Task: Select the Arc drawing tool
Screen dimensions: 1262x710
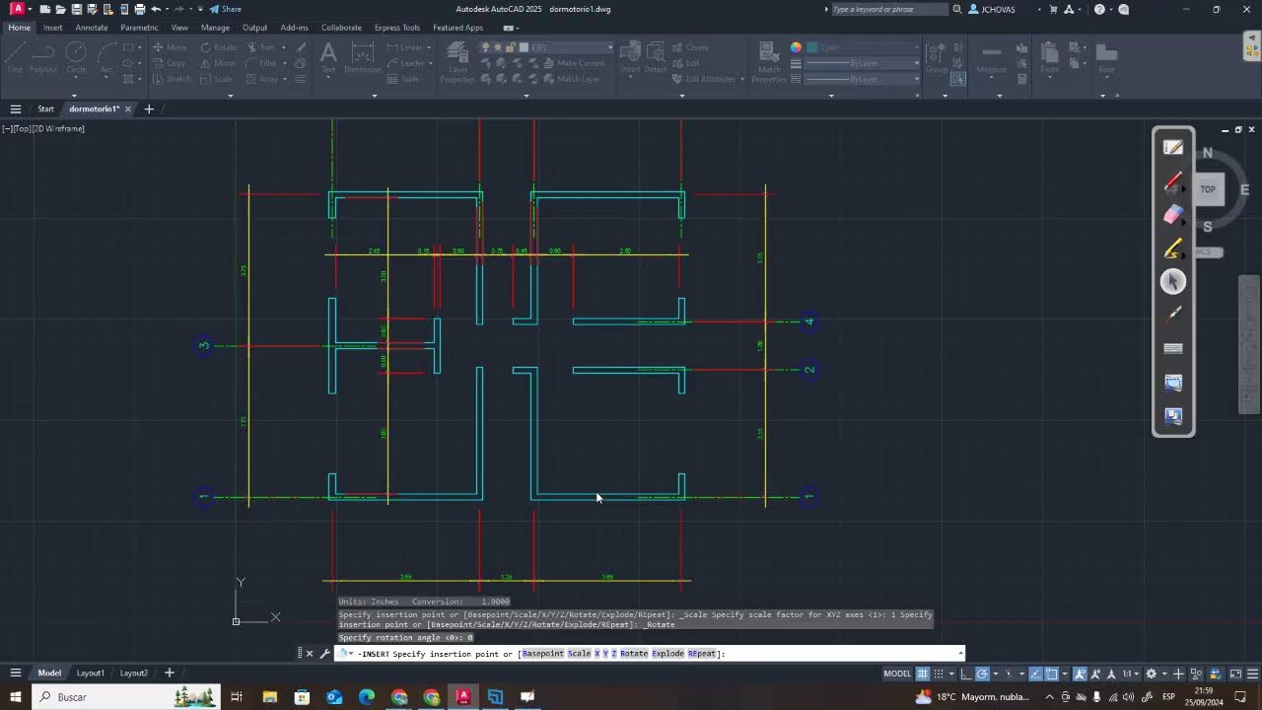Action: (105, 57)
